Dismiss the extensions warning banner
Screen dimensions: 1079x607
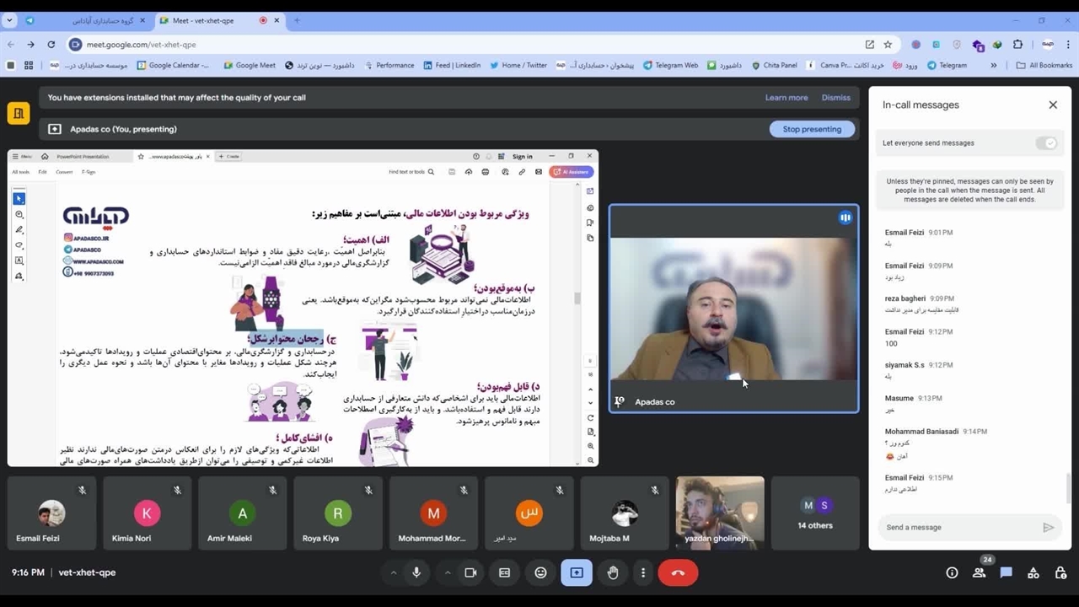835,98
